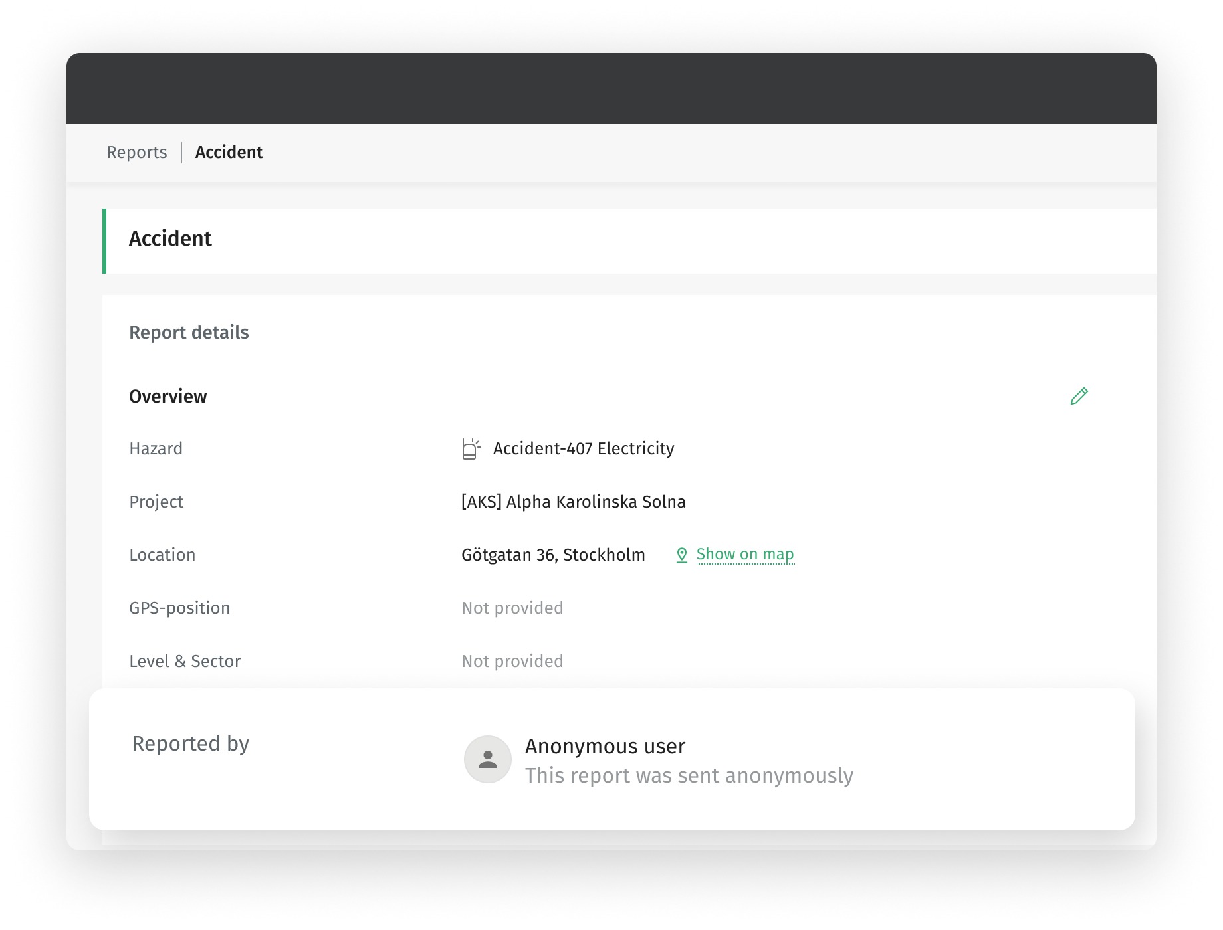Click the green pencil edit icon
Viewport: 1223px width, 930px height.
click(x=1079, y=396)
